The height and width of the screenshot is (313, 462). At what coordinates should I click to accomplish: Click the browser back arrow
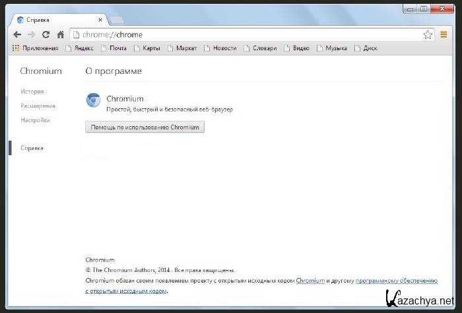tap(17, 34)
